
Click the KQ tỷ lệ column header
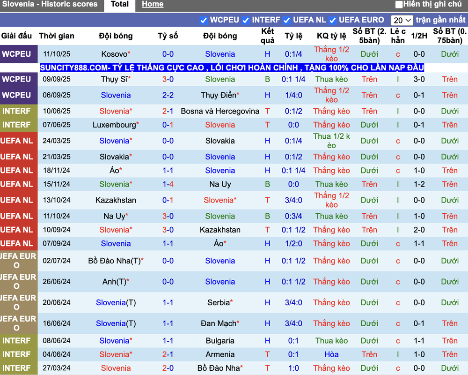click(331, 36)
